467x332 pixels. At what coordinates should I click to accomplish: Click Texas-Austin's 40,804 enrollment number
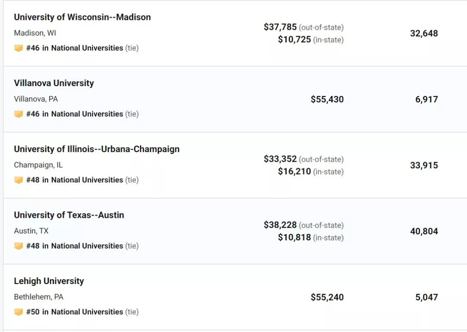(424, 231)
